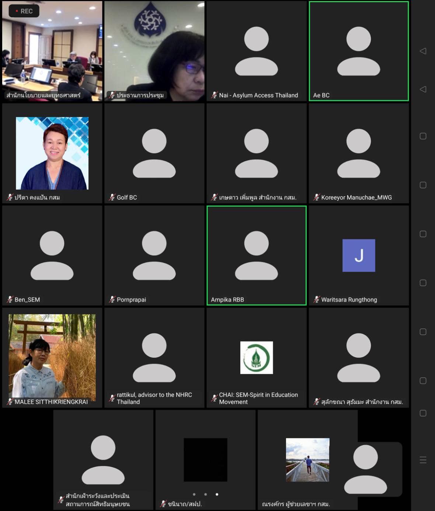Viewport: 435px width, 511px height.
Task: Click the ประธานการประชุม video tile
Action: tap(154, 51)
